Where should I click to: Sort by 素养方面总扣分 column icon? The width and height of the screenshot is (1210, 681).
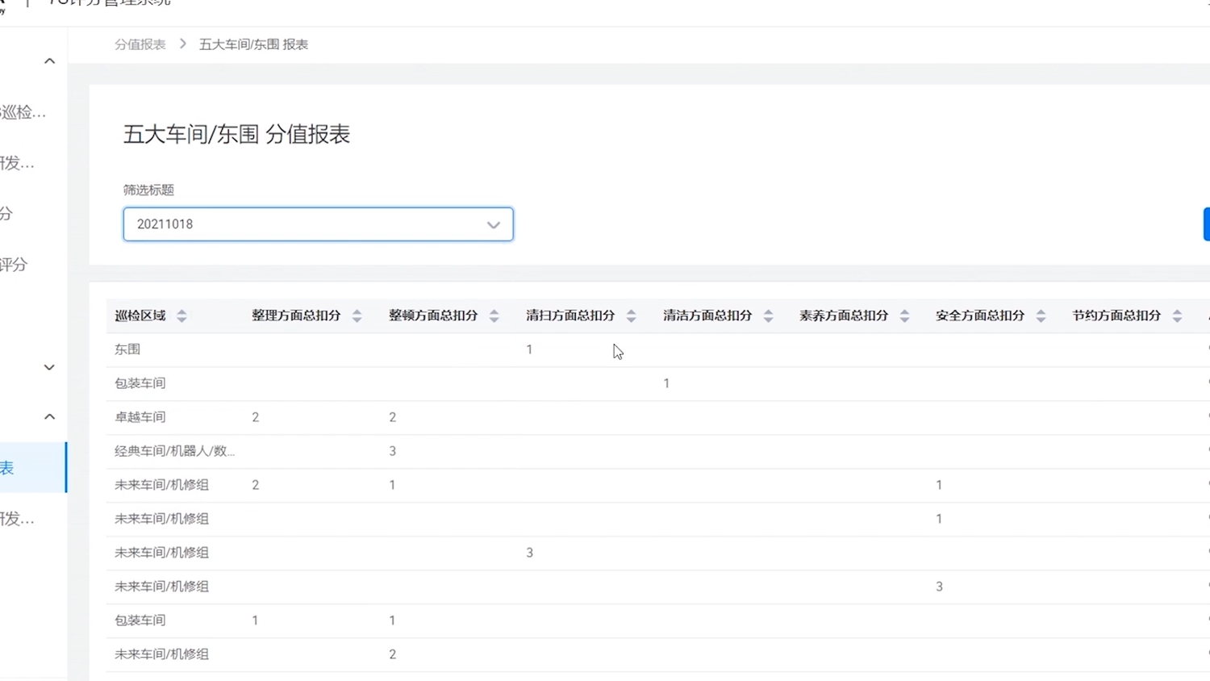point(904,315)
